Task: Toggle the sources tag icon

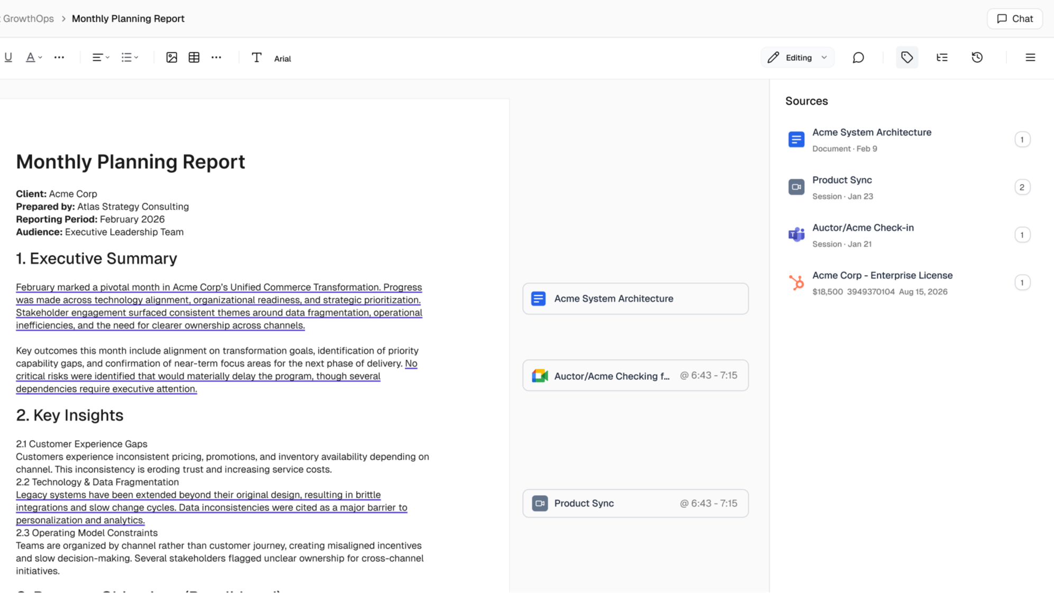Action: point(907,58)
